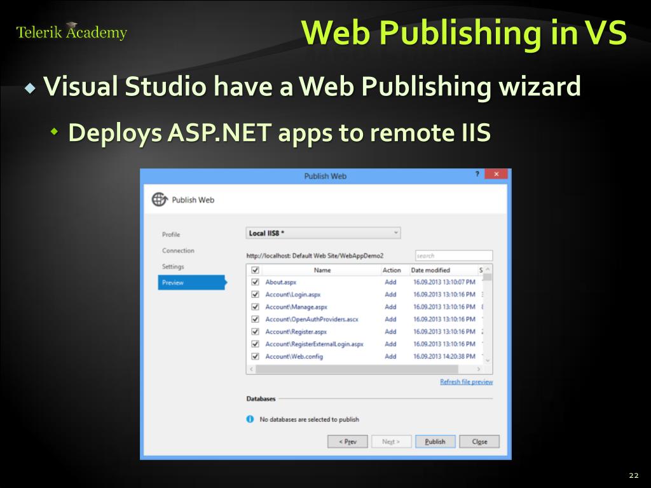The height and width of the screenshot is (488, 651).
Task: Click the vertical scrollbar down arrow
Action: pyautogui.click(x=488, y=361)
